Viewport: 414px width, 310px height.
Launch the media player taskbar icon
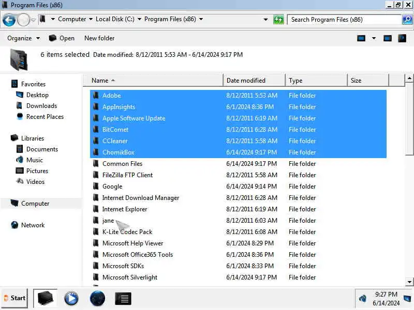point(71,299)
